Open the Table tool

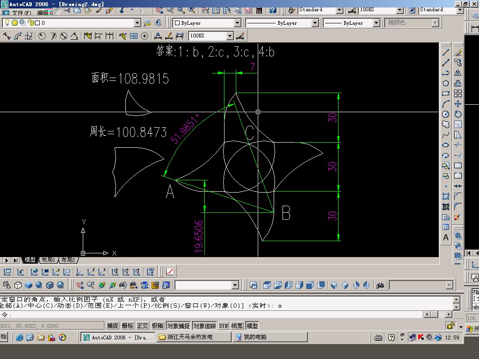pyautogui.click(x=446, y=227)
